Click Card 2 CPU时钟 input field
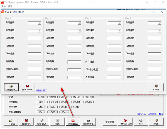167x129 pixels. pos(114,54)
